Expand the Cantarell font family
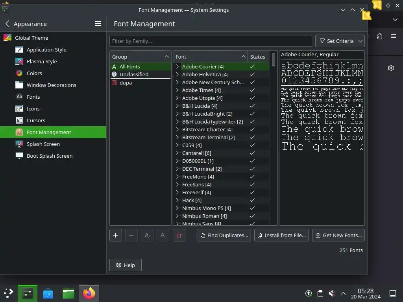Screen dimensions: 403x302 tap(177, 153)
